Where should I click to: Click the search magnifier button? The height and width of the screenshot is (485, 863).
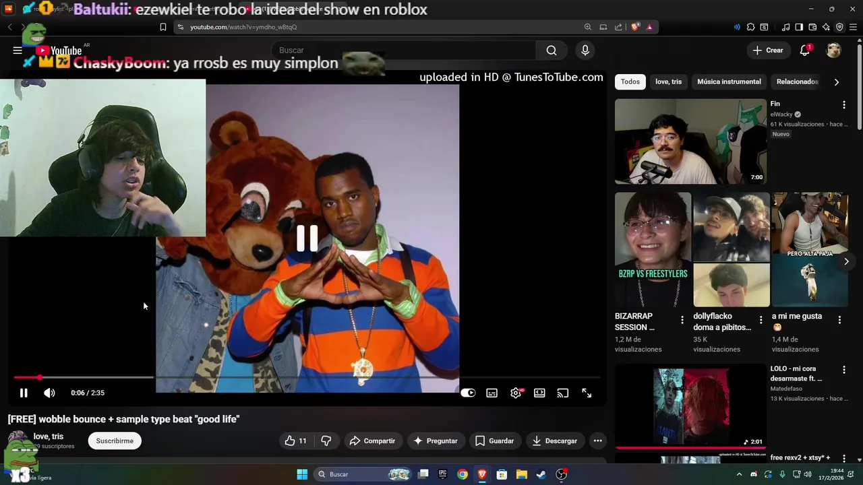coord(552,51)
